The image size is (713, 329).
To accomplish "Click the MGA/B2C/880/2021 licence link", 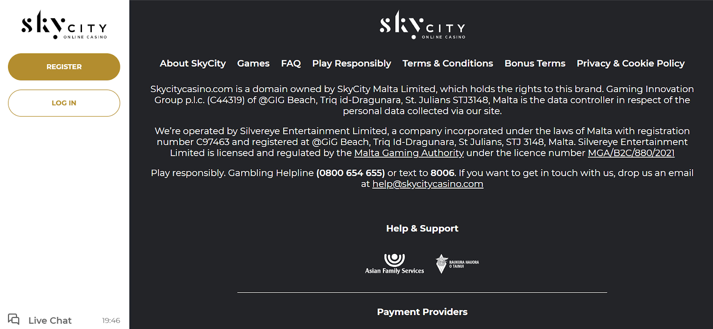I will (631, 153).
